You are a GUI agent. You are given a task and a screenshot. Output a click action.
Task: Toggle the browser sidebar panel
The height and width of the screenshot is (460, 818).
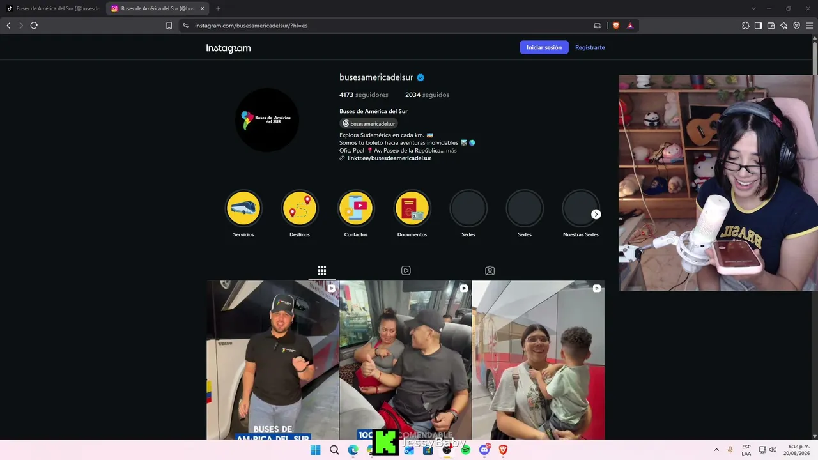(x=759, y=26)
